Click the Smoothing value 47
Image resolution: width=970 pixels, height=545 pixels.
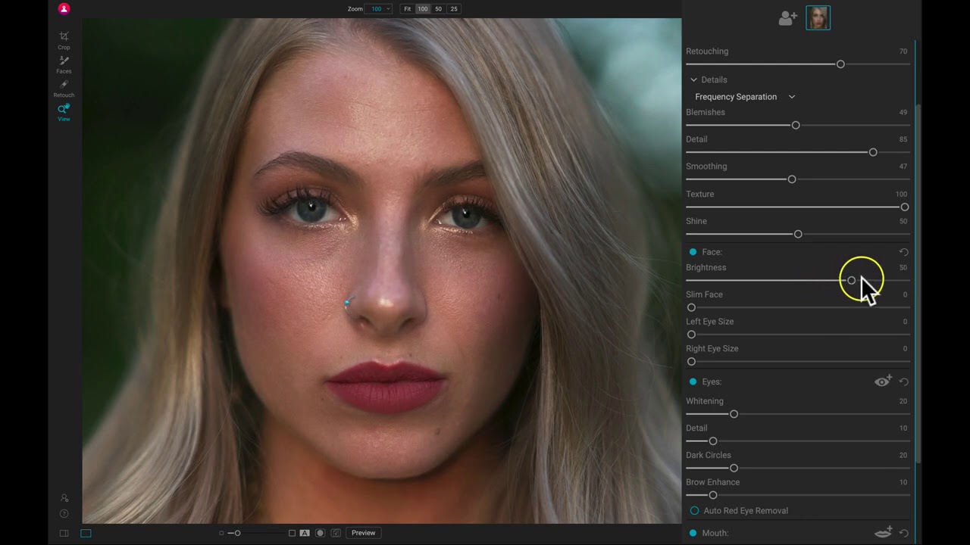click(x=903, y=167)
